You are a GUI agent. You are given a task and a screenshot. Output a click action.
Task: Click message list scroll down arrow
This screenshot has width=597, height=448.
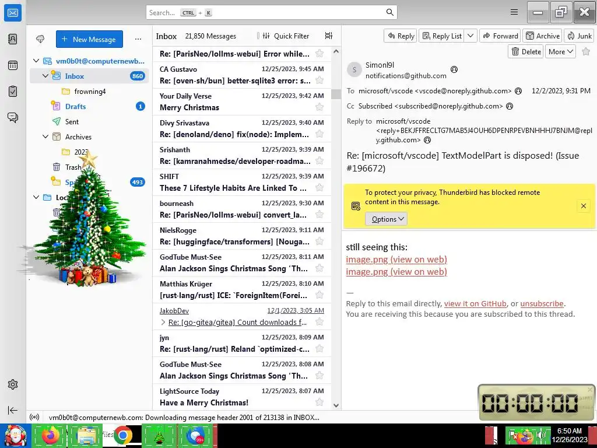[336, 405]
